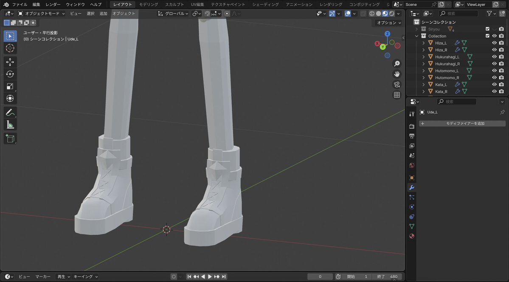Activate the Annotate pencil tool
The width and height of the screenshot is (509, 282).
pos(10,113)
